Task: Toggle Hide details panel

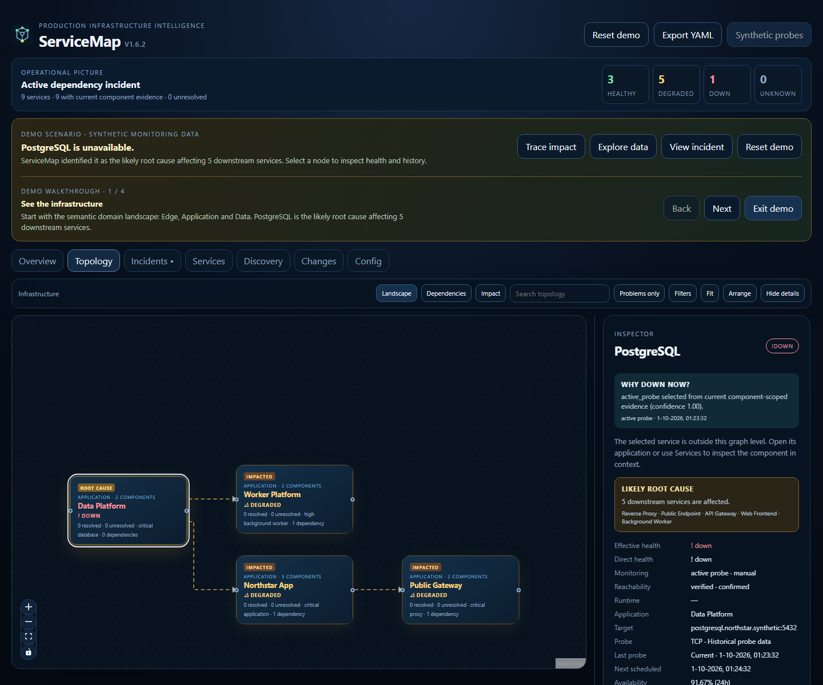Action: (x=782, y=293)
